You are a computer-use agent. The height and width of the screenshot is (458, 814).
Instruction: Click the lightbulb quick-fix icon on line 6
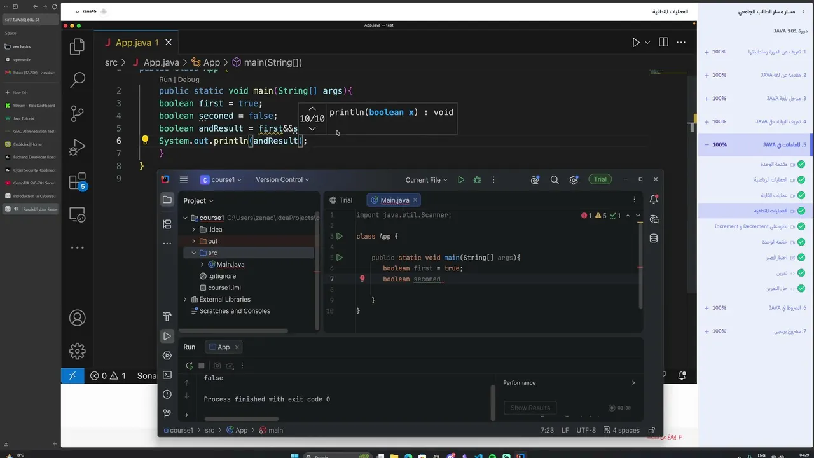[145, 141]
